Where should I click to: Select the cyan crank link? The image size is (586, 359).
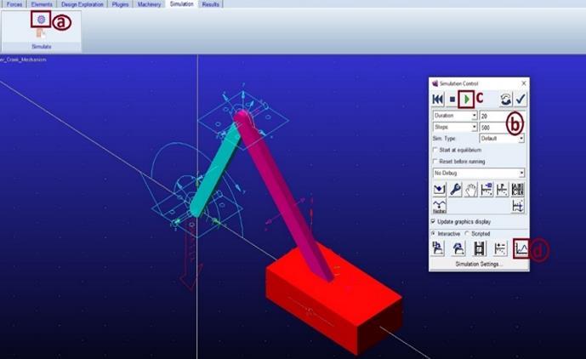[217, 170]
